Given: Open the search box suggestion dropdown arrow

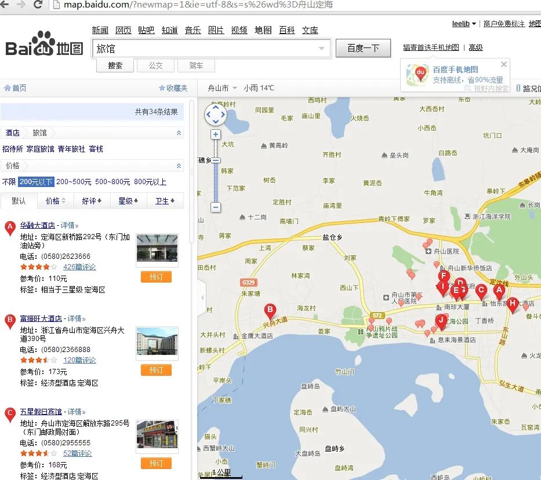Looking at the screenshot, I should [x=321, y=49].
